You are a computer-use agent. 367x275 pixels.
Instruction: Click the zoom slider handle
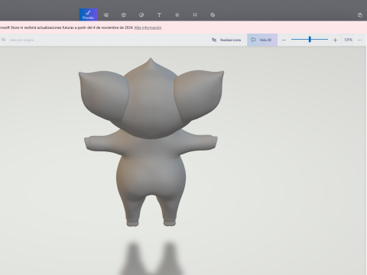(x=310, y=39)
